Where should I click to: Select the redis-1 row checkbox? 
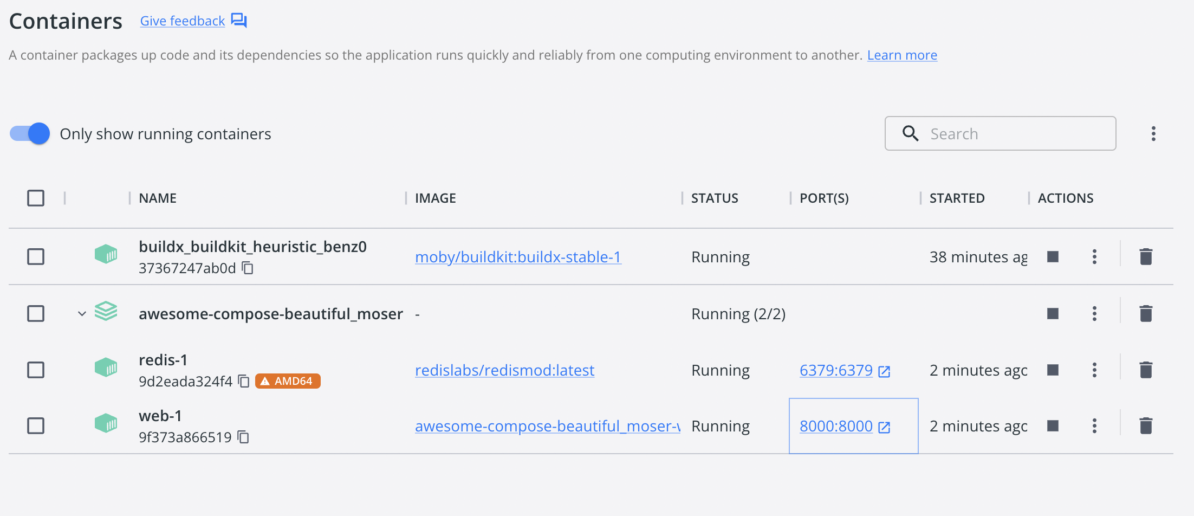36,370
